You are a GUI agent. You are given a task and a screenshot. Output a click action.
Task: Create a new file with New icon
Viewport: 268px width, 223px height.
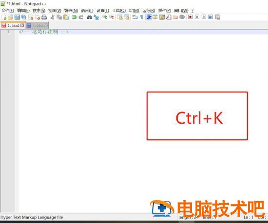point(4,17)
